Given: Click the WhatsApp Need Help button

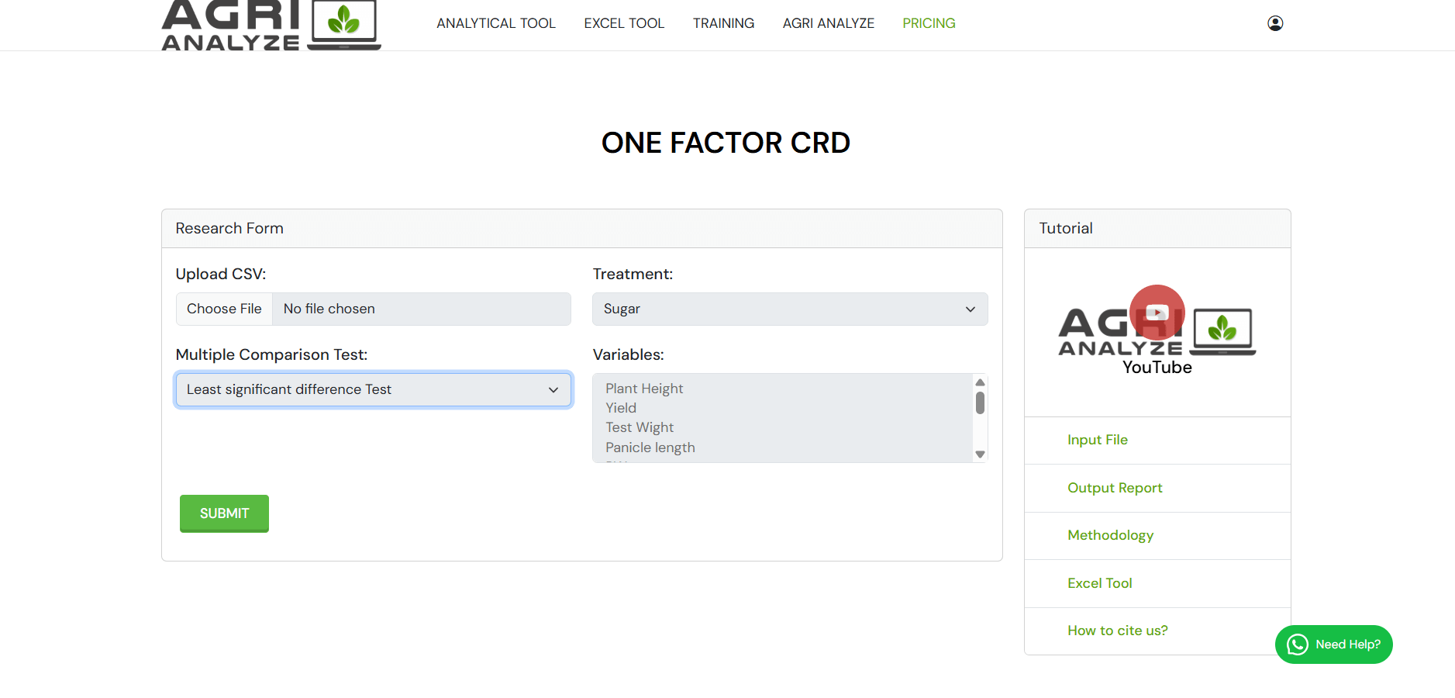Looking at the screenshot, I should (1333, 644).
